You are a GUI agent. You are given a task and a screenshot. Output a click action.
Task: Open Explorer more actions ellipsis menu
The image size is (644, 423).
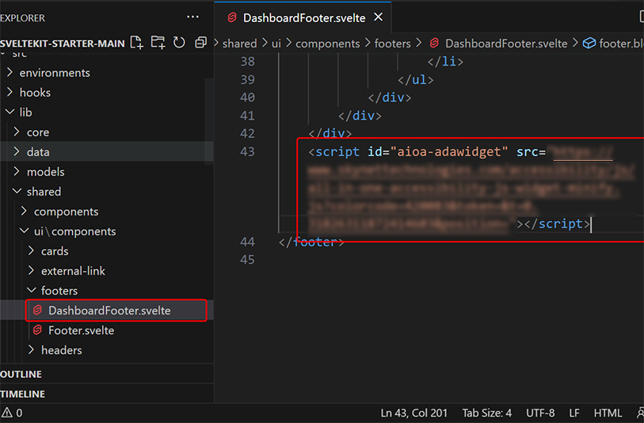193,17
